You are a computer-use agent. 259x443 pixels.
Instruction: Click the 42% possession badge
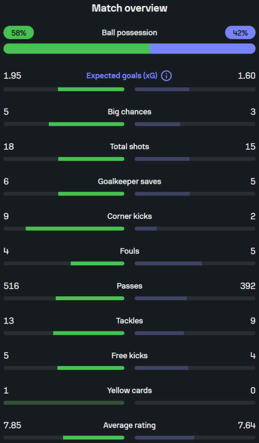(240, 33)
